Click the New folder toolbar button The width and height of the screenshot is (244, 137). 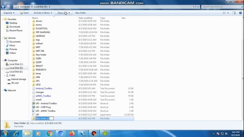coord(80,13)
